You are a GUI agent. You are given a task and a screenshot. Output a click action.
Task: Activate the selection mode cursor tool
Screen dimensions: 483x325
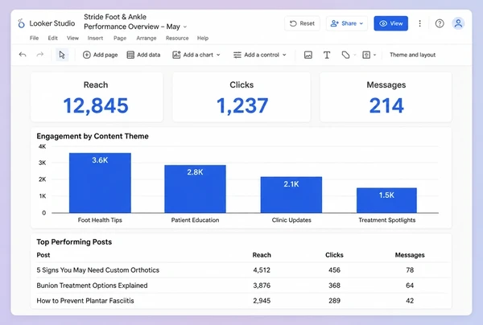62,55
